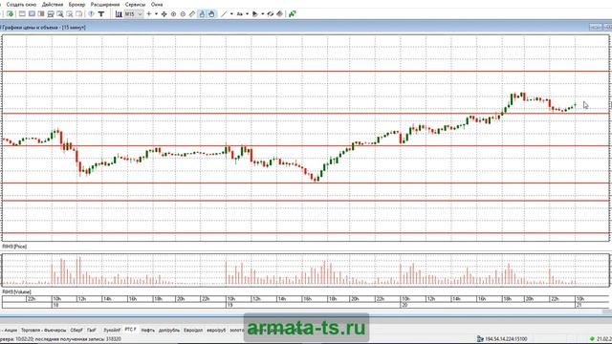
Task: Open the Брокер menu
Action: (76, 4)
